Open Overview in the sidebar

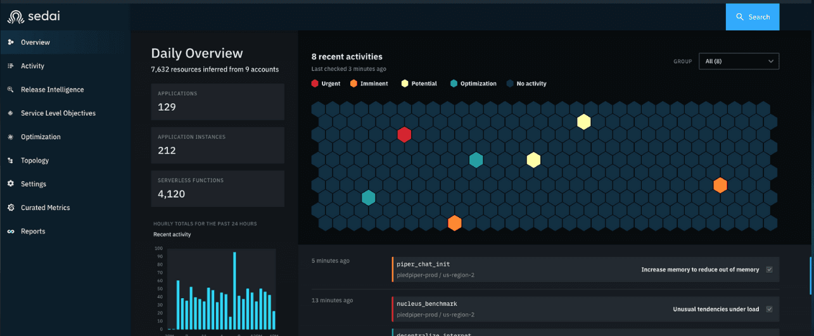pos(65,42)
